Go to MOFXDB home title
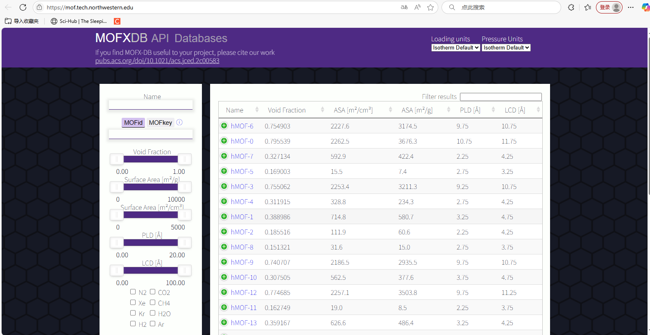The width and height of the screenshot is (650, 335). click(121, 38)
